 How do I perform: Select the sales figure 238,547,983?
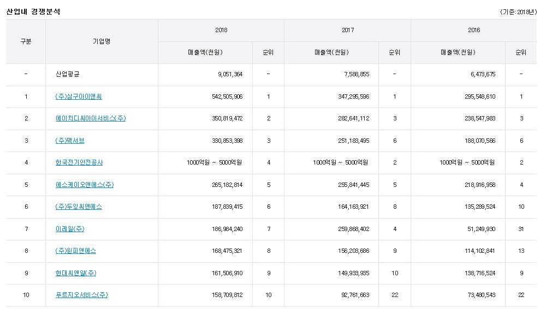[480, 118]
